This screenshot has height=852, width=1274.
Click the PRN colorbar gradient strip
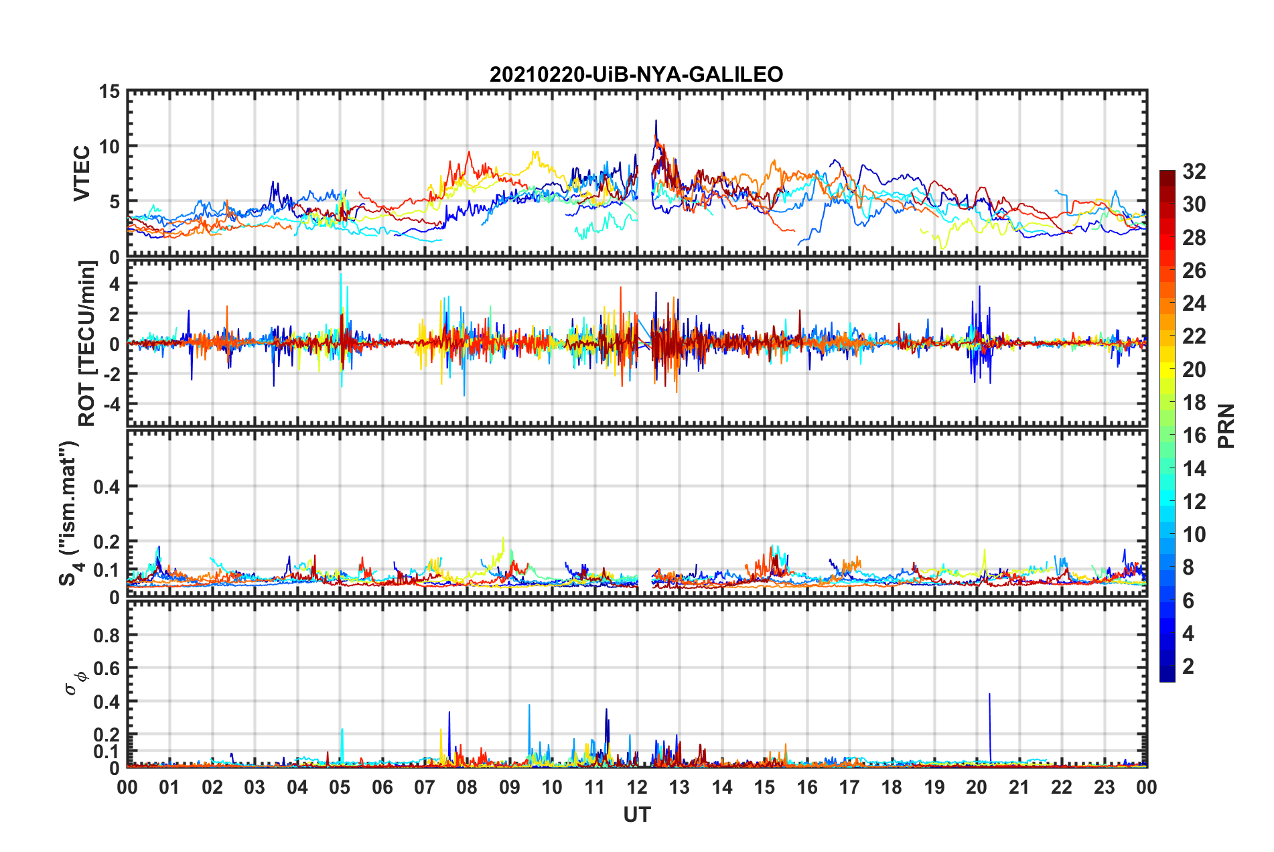pos(1167,426)
